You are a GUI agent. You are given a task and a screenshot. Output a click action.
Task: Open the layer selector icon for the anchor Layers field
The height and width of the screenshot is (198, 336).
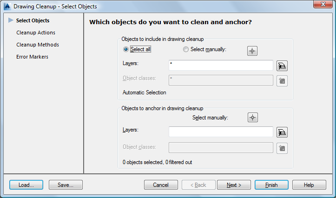pyautogui.click(x=282, y=132)
